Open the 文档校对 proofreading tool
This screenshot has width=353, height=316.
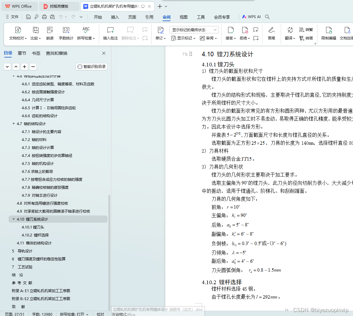click(x=18, y=33)
